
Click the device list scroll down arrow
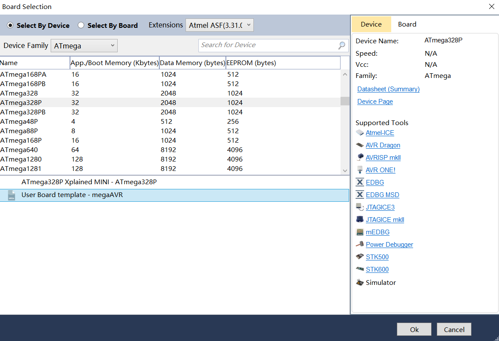(345, 170)
